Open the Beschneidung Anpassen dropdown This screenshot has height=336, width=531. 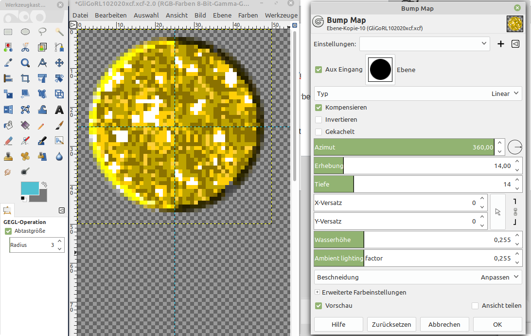click(x=417, y=277)
